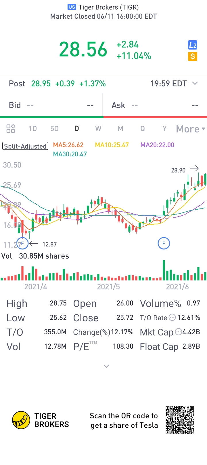The width and height of the screenshot is (207, 465).
Task: Tap the MA5:26.62 indicator label
Action: (68, 145)
